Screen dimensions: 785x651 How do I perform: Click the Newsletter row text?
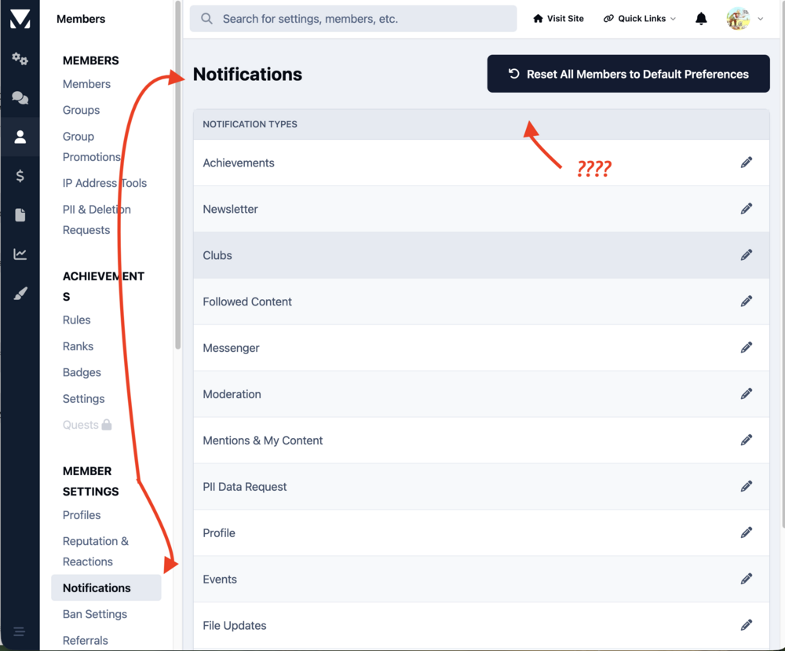coord(230,209)
